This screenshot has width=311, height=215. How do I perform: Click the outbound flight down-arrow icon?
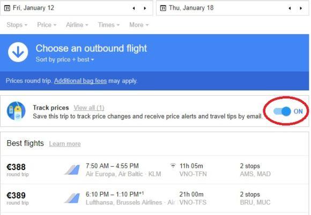coord(18,52)
